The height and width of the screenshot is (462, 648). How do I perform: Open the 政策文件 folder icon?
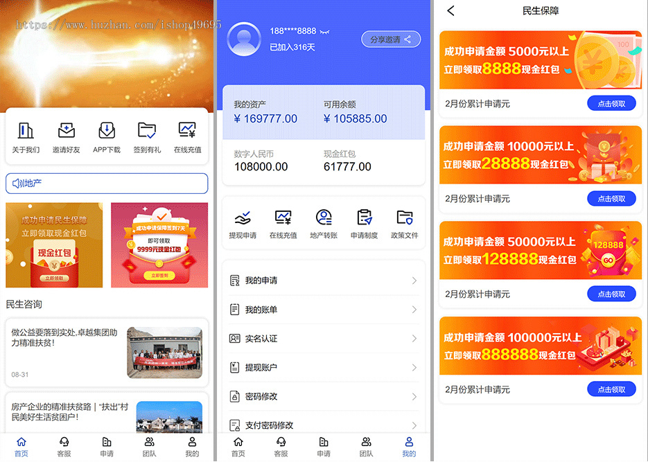pyautogui.click(x=405, y=217)
